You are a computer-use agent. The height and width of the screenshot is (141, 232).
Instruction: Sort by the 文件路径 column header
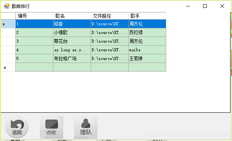point(109,16)
